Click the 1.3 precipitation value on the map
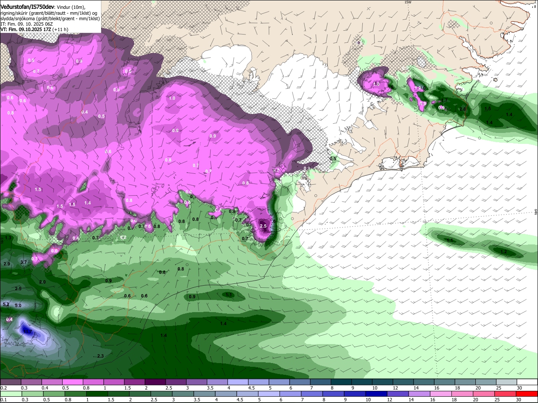This screenshot has width=538, height=403. coord(8,238)
